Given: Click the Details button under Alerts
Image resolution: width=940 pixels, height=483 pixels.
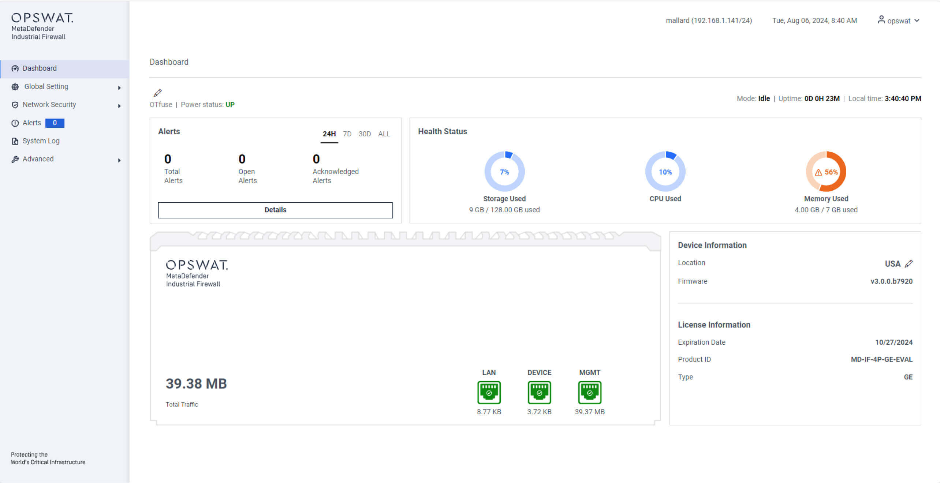Looking at the screenshot, I should [x=275, y=210].
